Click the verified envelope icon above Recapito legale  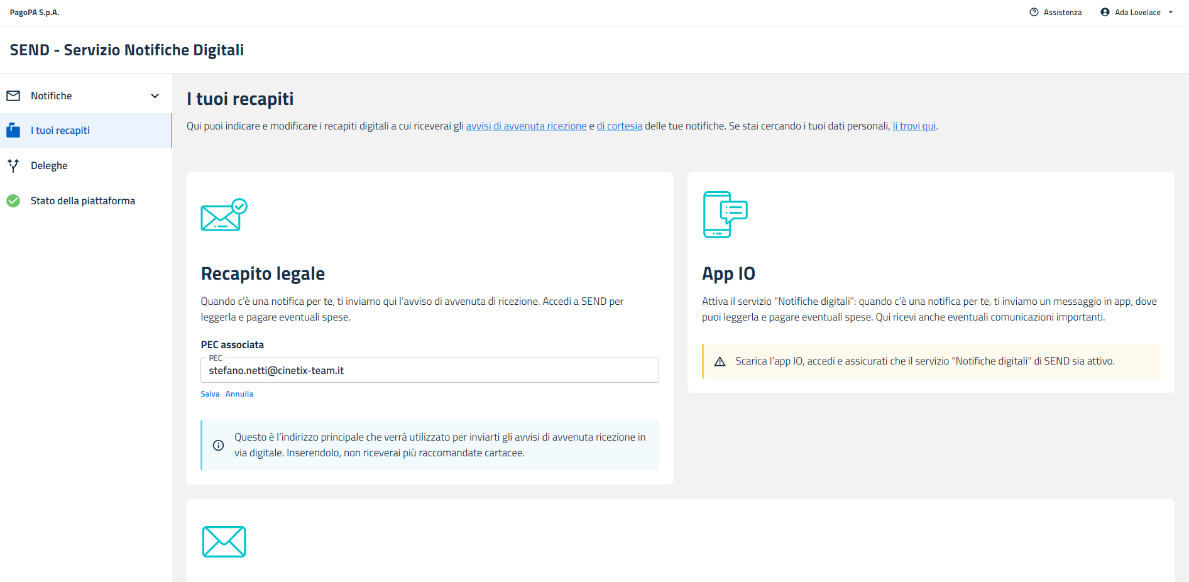224,215
